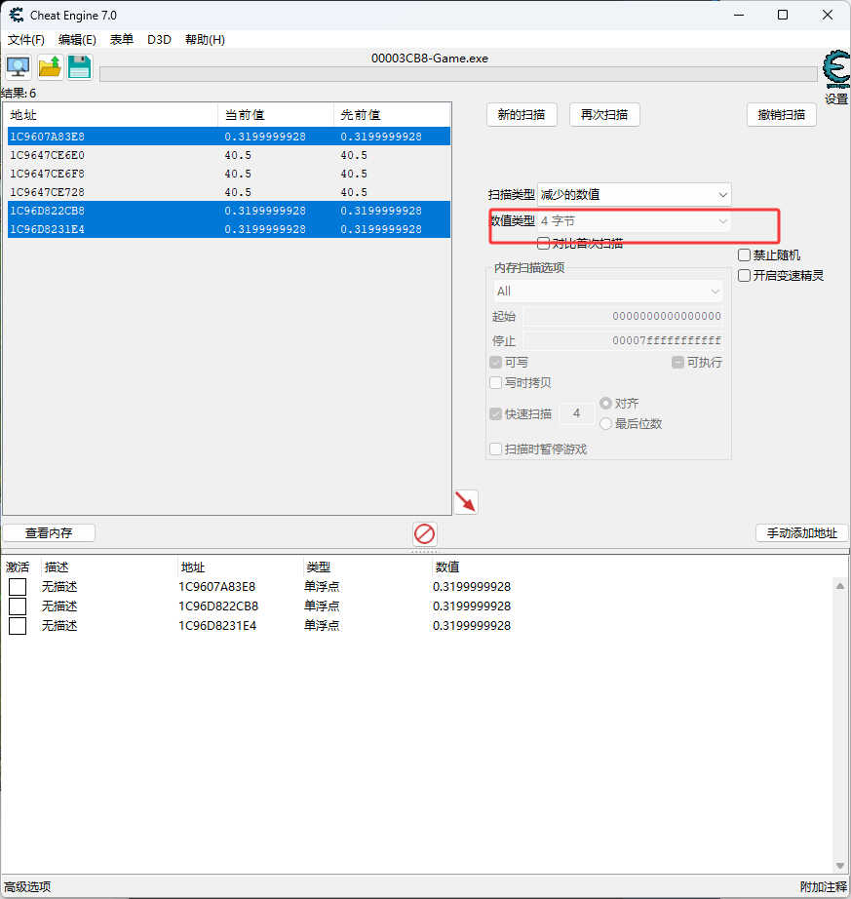Sort results by the 地址 column header
The height and width of the screenshot is (899, 851).
pyautogui.click(x=112, y=115)
